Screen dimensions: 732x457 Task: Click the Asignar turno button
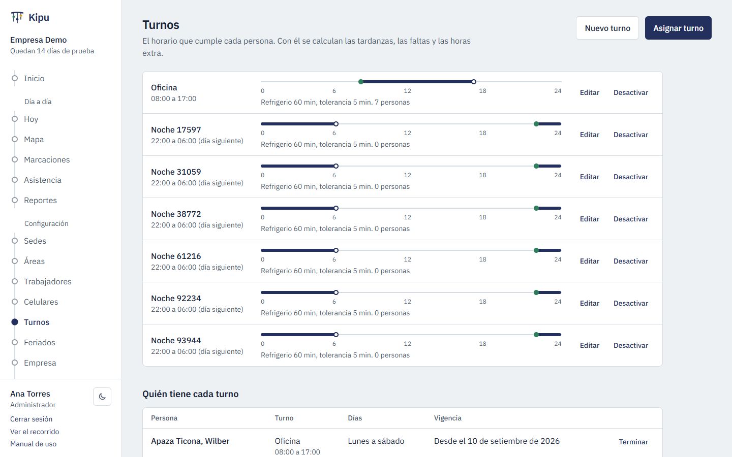point(678,28)
